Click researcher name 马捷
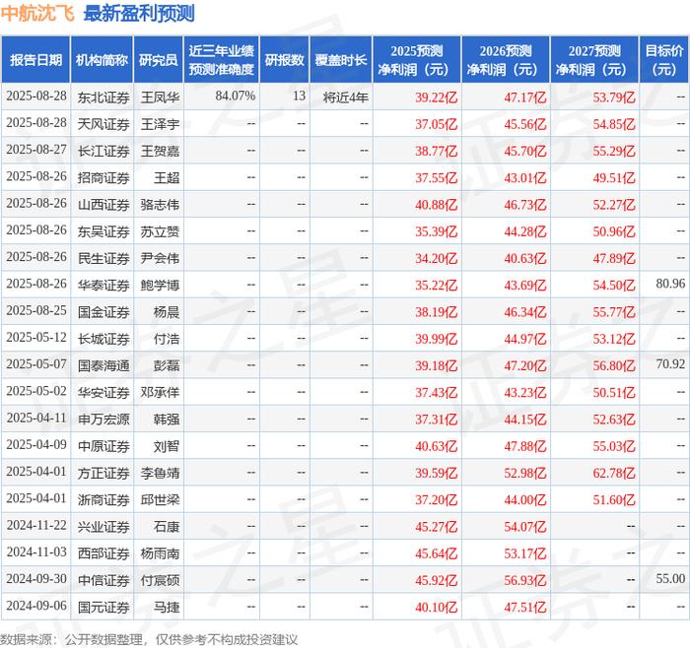Screen dimensions: 690x648 coord(167,607)
